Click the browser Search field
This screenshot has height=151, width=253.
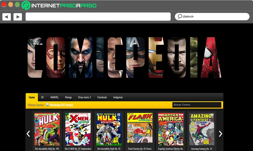[x=212, y=17]
